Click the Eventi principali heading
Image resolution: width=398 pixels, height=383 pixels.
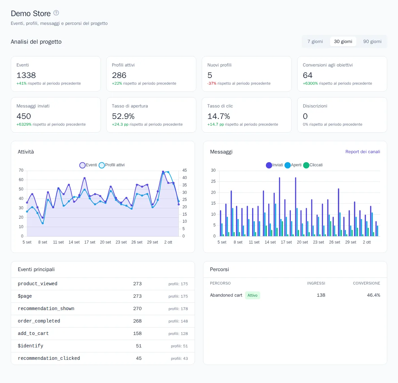36,269
